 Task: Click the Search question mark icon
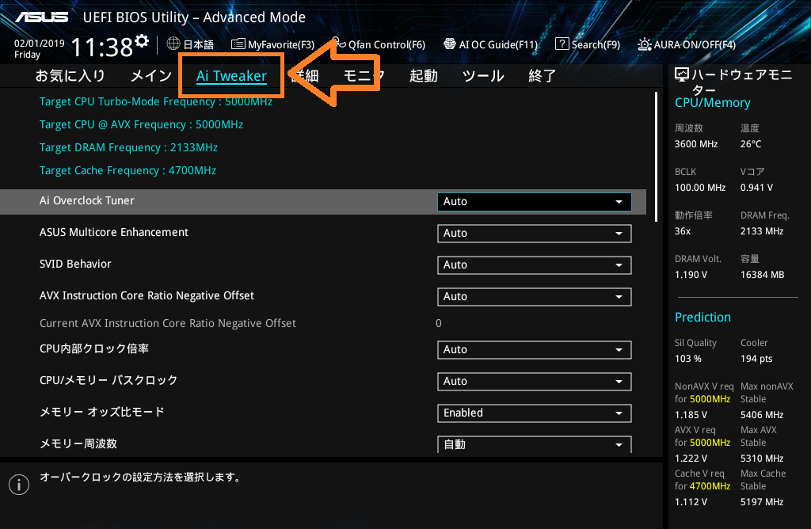click(562, 44)
